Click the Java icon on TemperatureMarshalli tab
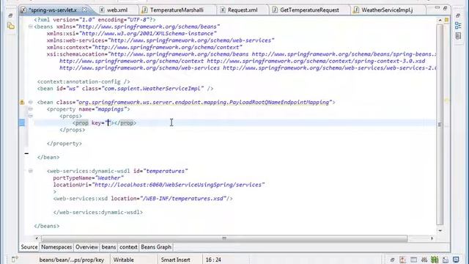Screen dimensions: 469x264 145,10
